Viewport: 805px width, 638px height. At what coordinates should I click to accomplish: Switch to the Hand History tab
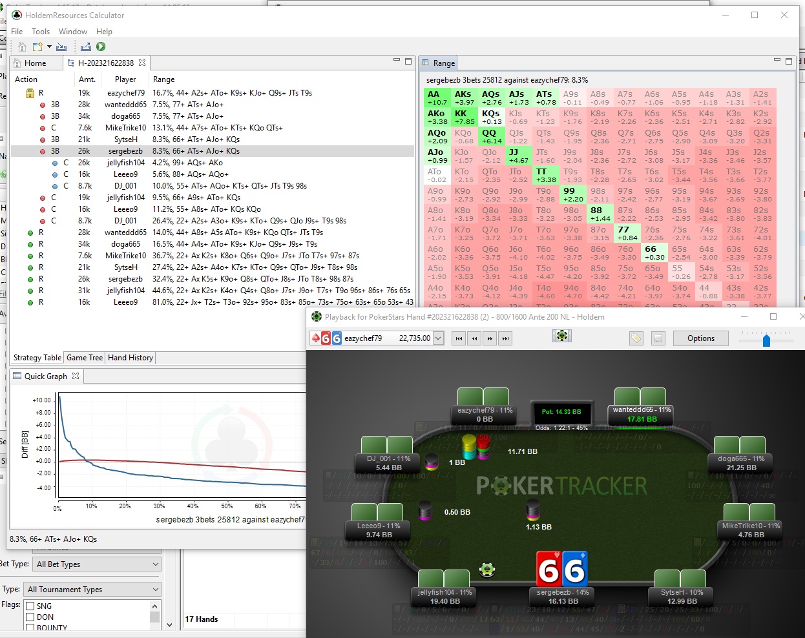pyautogui.click(x=131, y=358)
